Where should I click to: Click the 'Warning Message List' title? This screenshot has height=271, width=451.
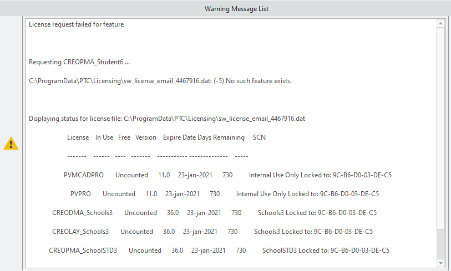point(236,9)
